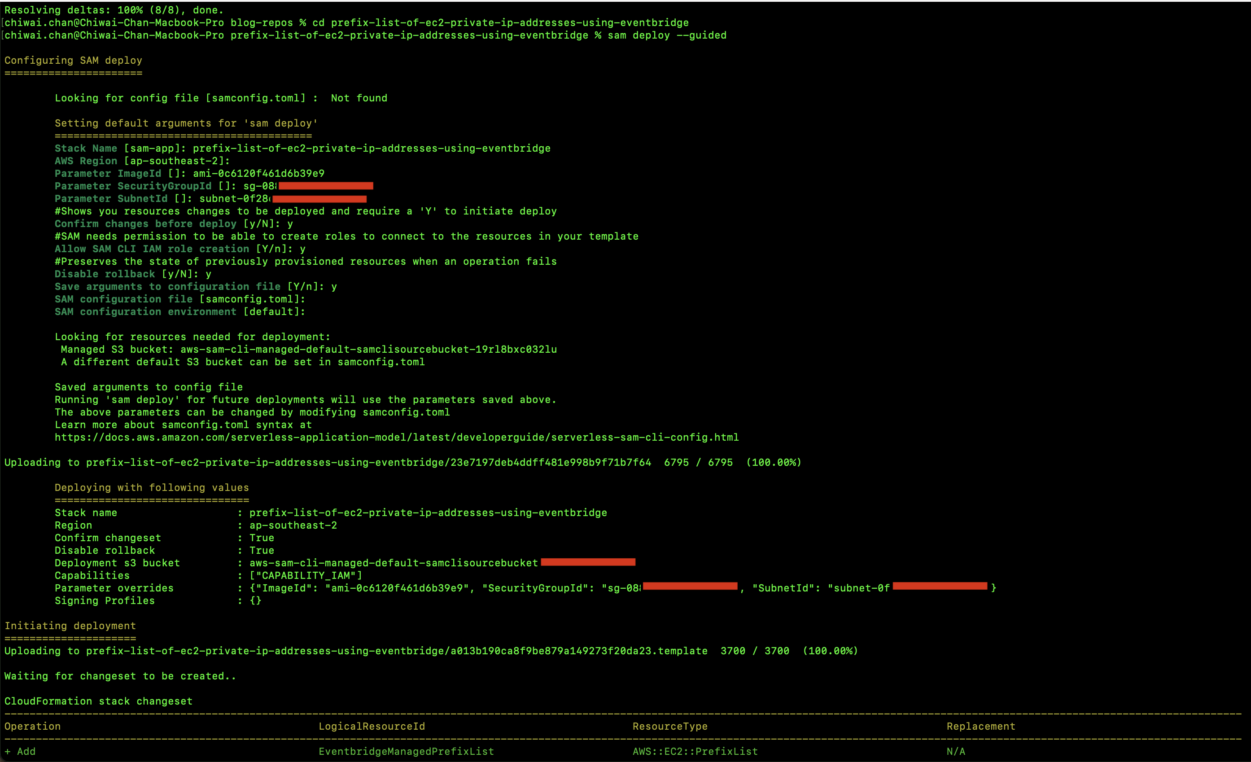
Task: Click first 'Uploading to' line with 6795 / 6795
Action: click(x=402, y=463)
